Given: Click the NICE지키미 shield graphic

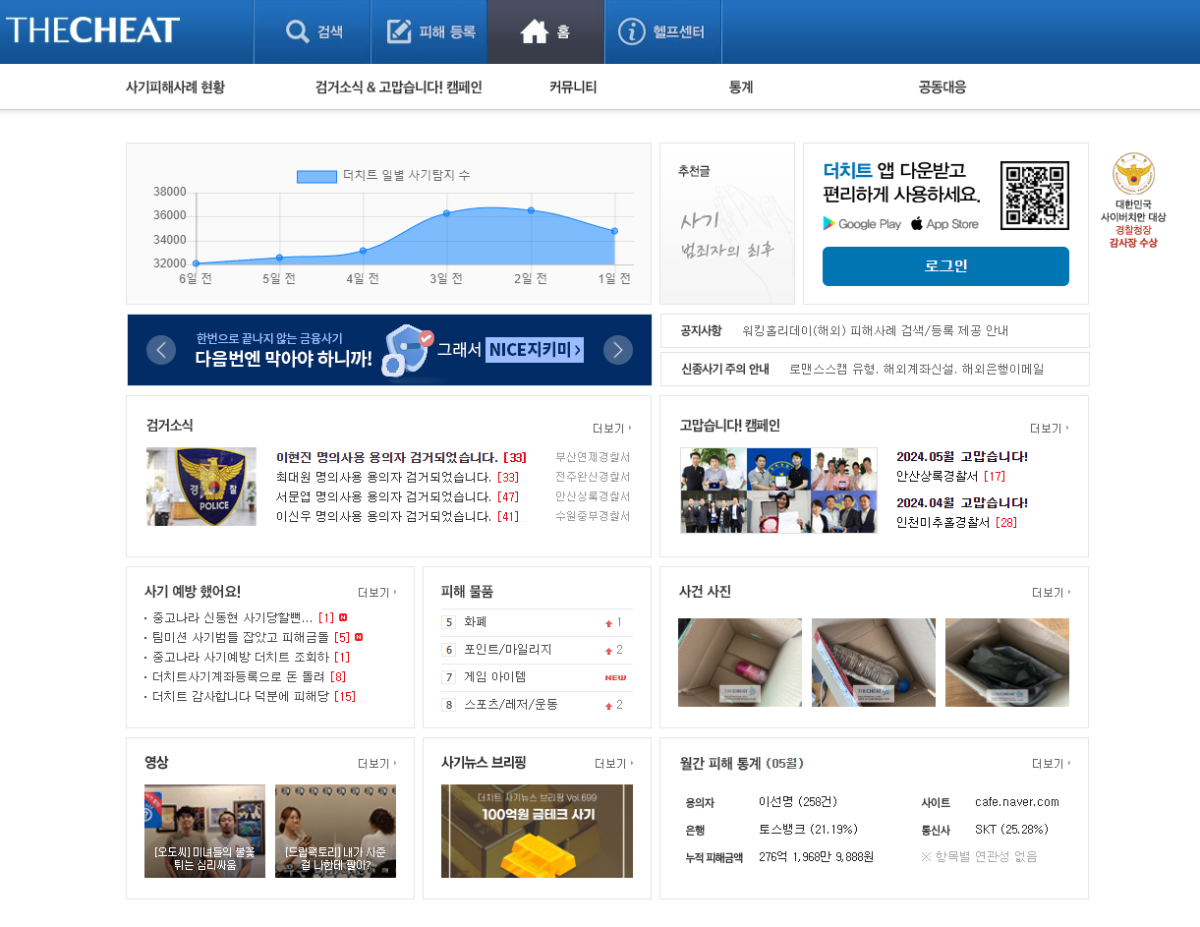Looking at the screenshot, I should tap(406, 351).
